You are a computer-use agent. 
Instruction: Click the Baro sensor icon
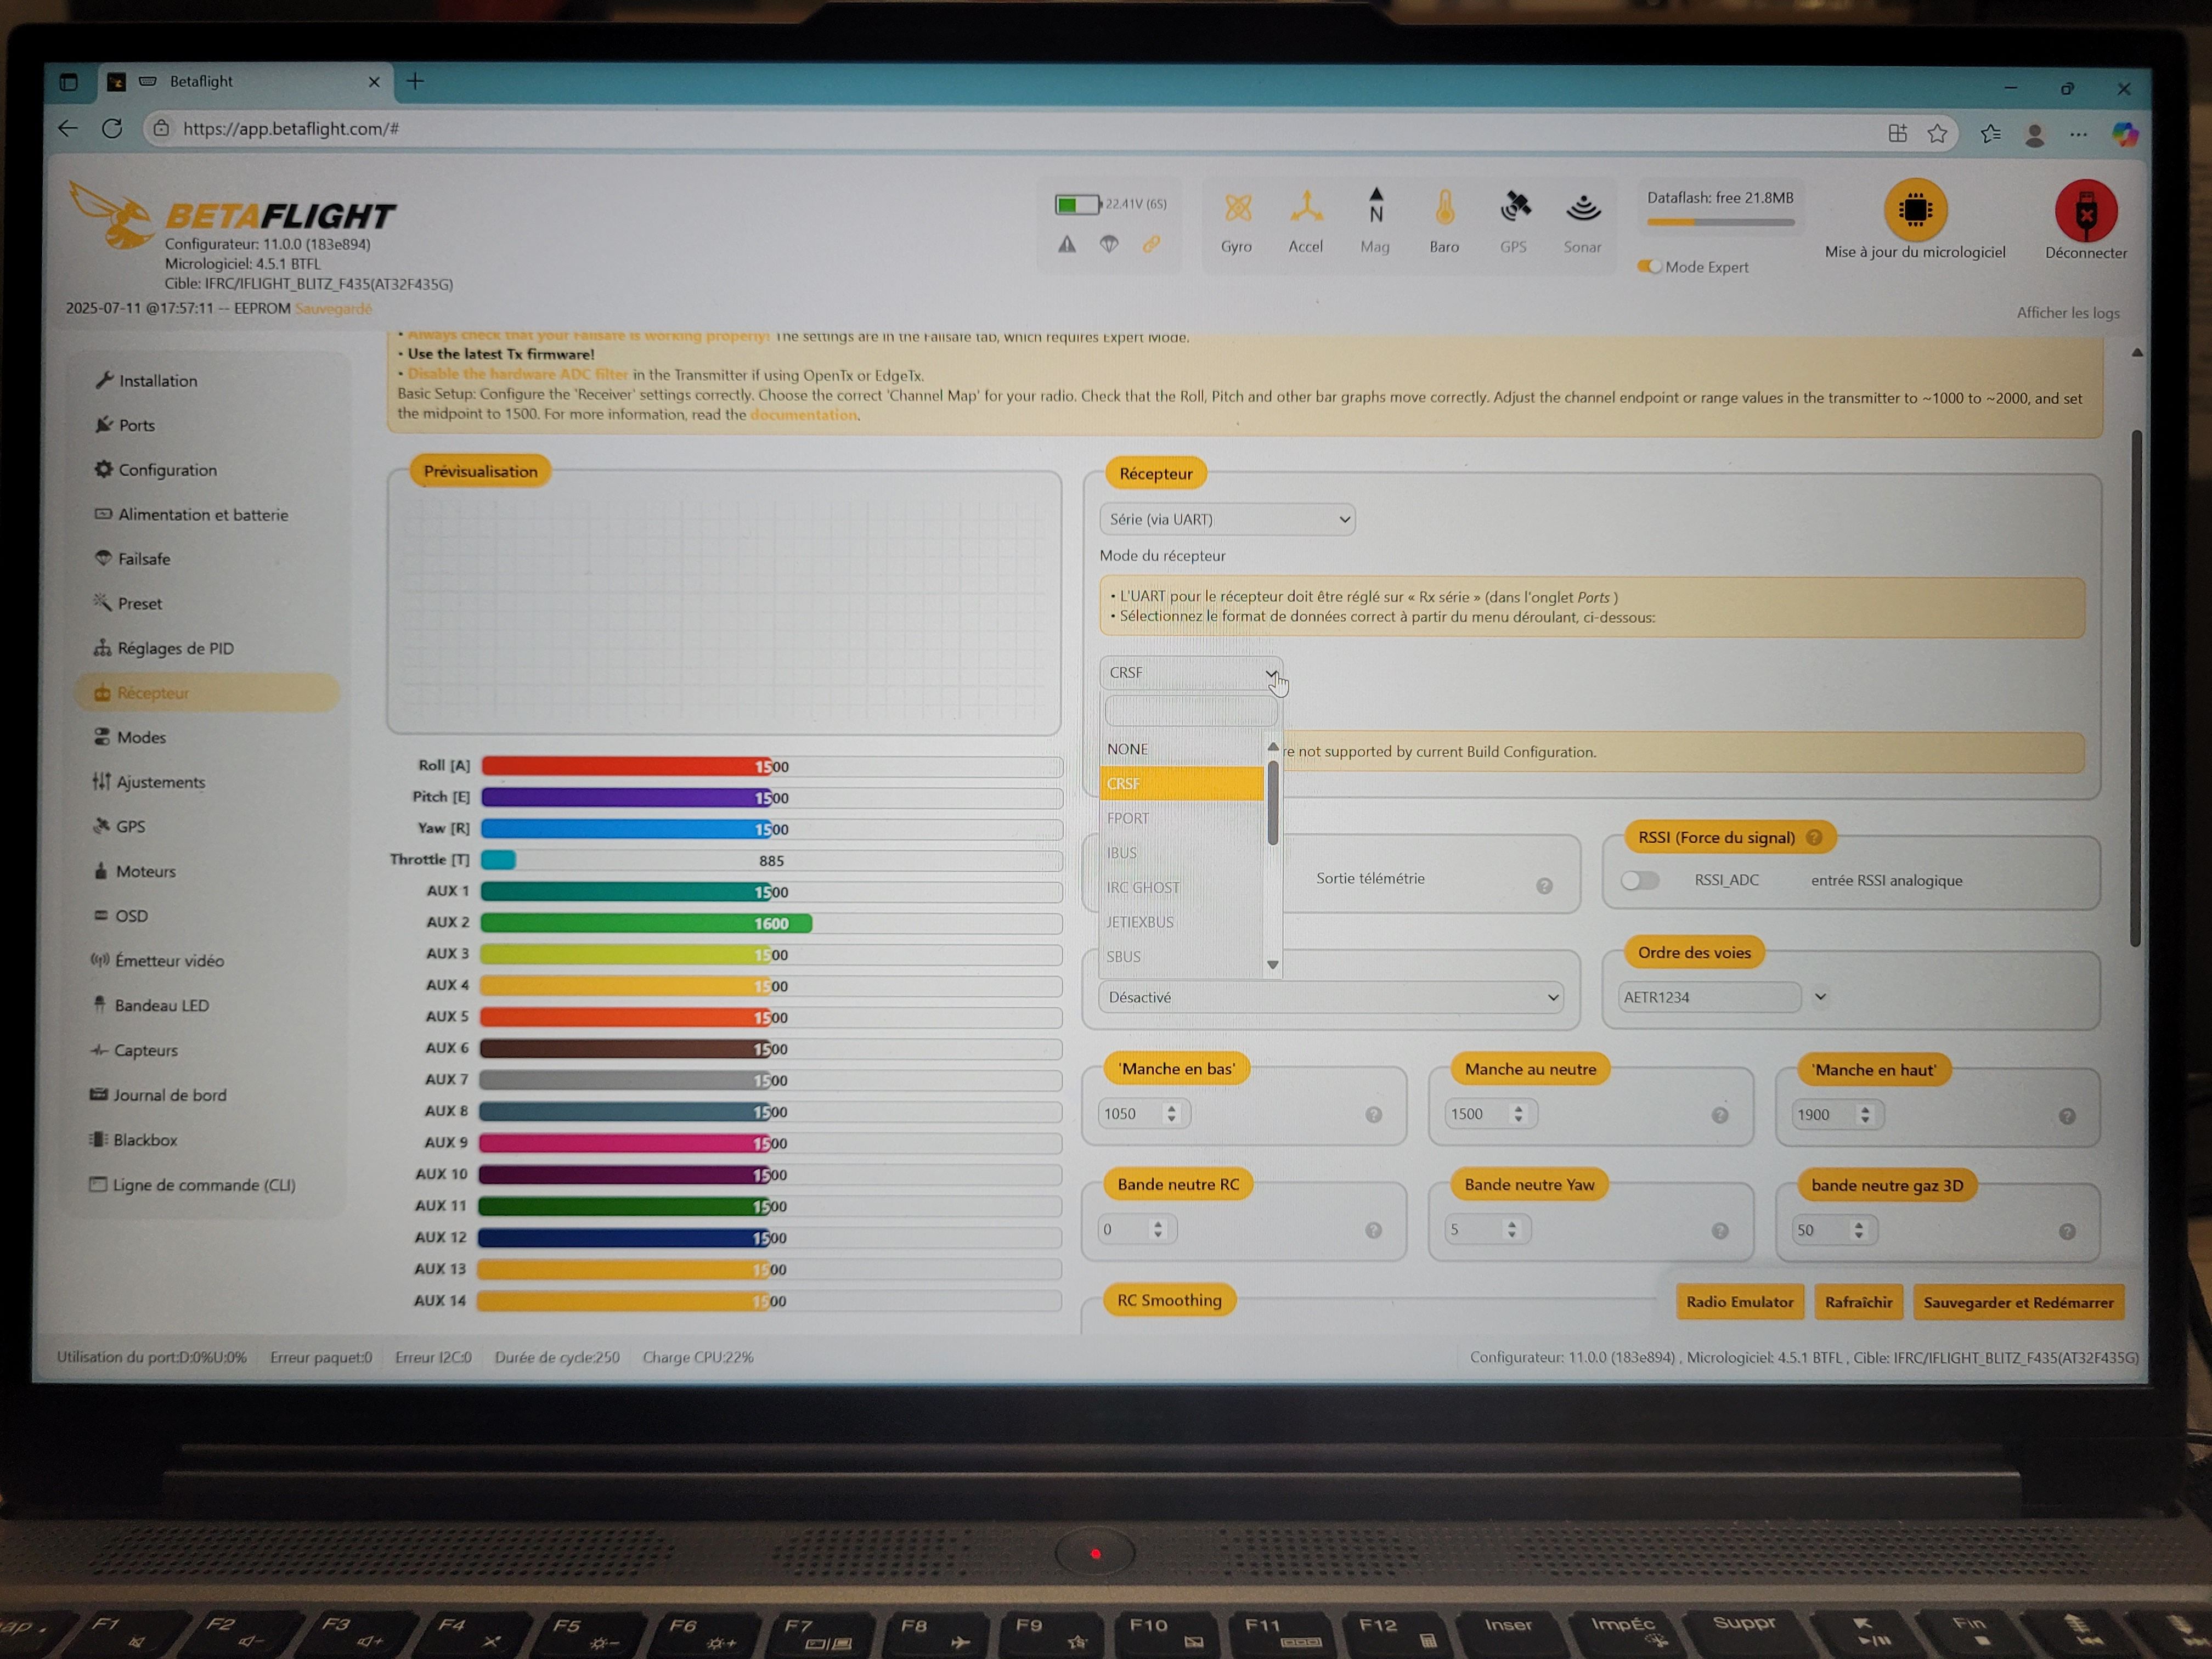[1444, 209]
